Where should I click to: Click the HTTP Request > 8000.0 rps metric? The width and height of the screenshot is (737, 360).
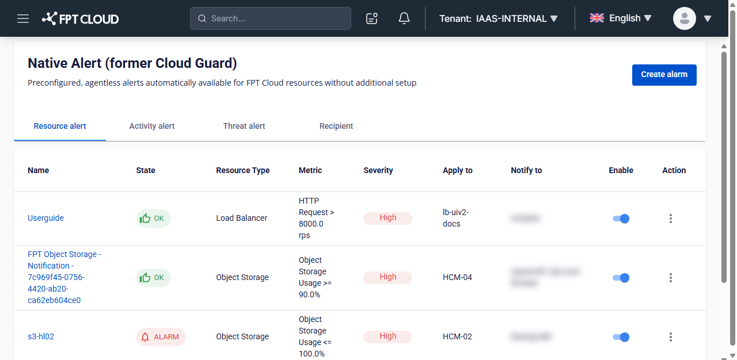click(317, 218)
